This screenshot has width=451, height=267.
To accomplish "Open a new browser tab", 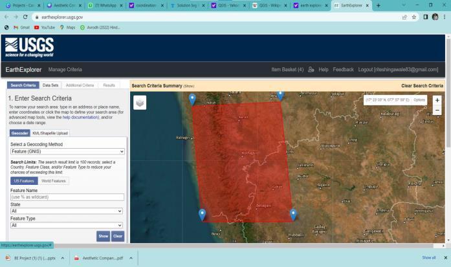I will tap(379, 5).
